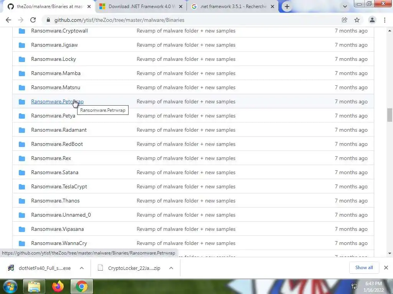Click Show all downloads
This screenshot has height=294, width=393.
pyautogui.click(x=364, y=268)
